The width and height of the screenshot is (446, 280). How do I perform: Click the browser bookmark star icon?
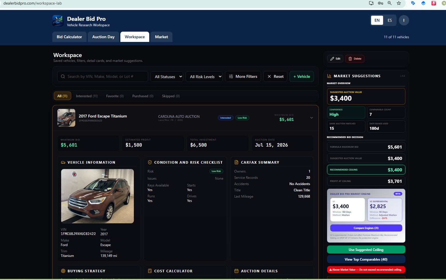(399, 3)
